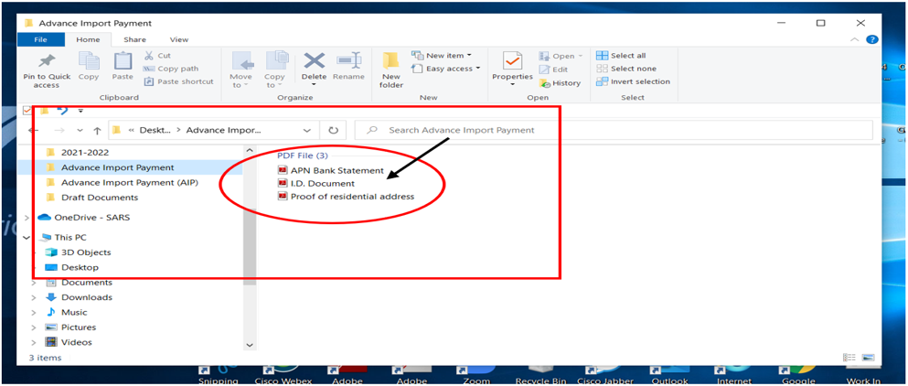Viewport: 908px width, 386px height.
Task: Open the Easy access dropdown
Action: (x=446, y=69)
